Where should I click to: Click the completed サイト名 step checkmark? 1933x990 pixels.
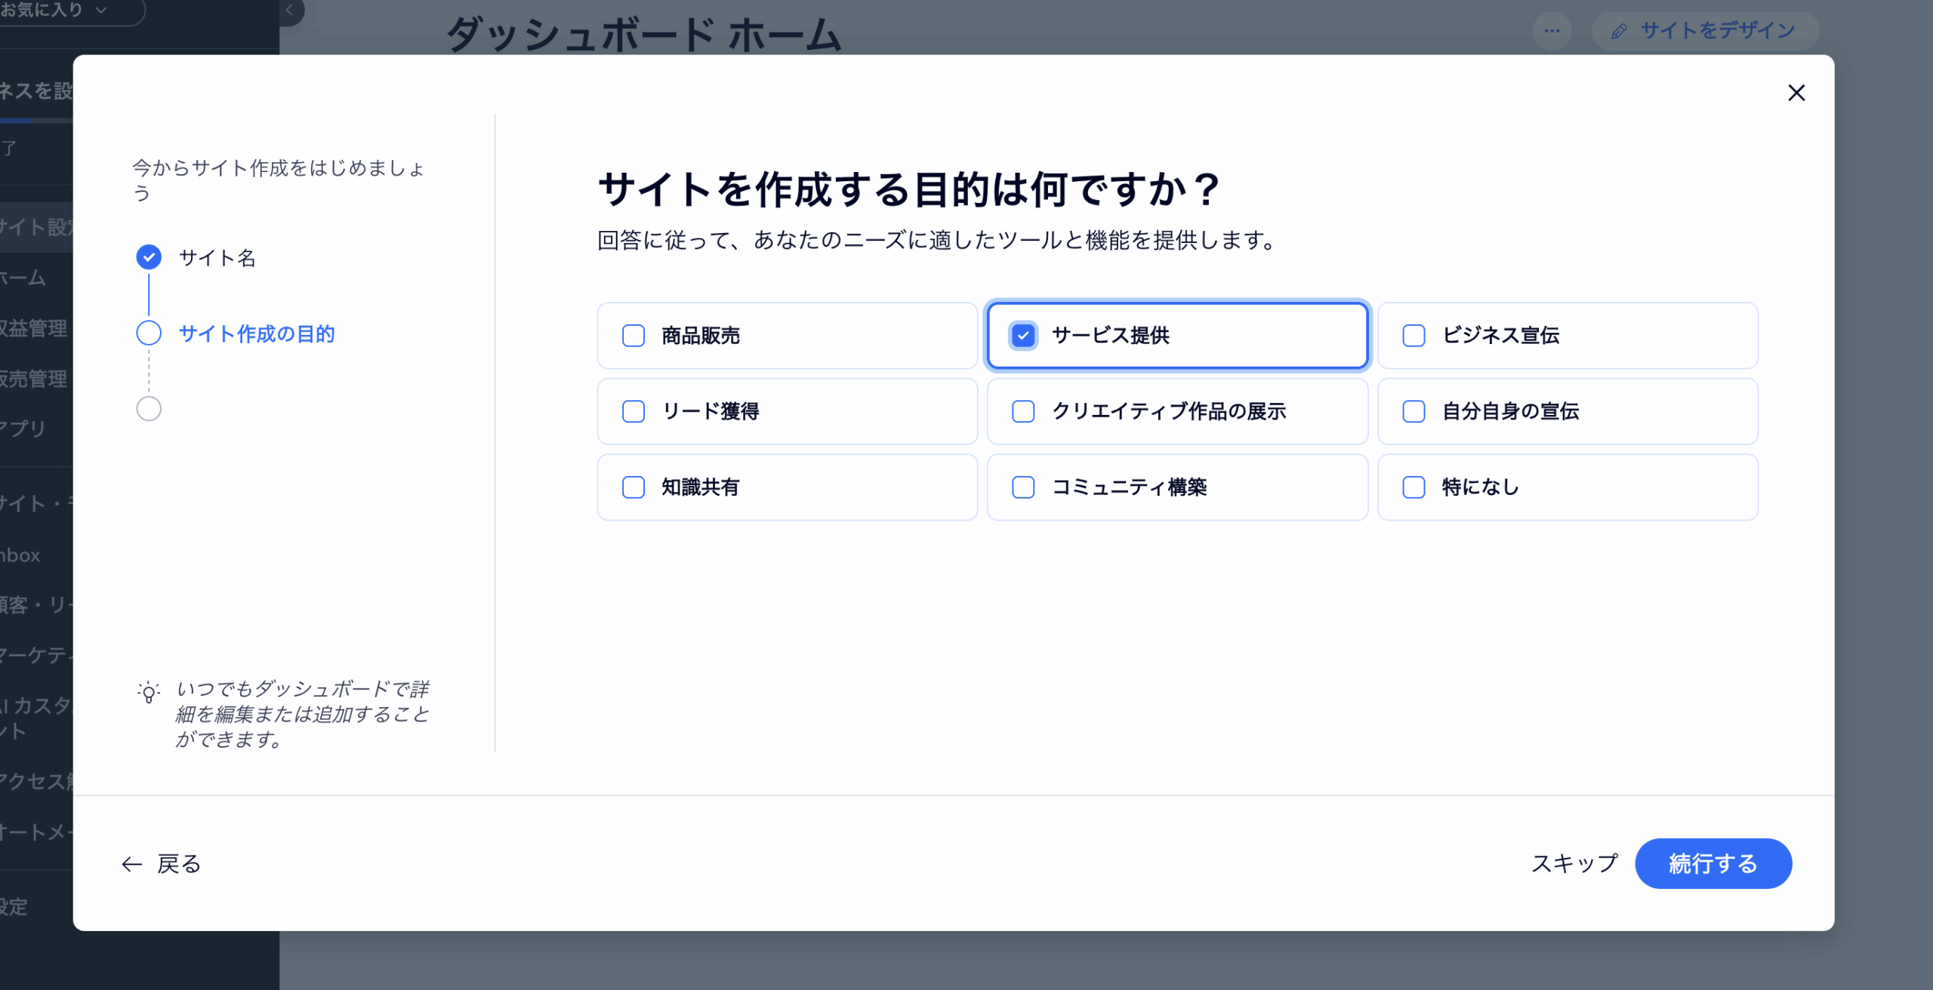(149, 257)
